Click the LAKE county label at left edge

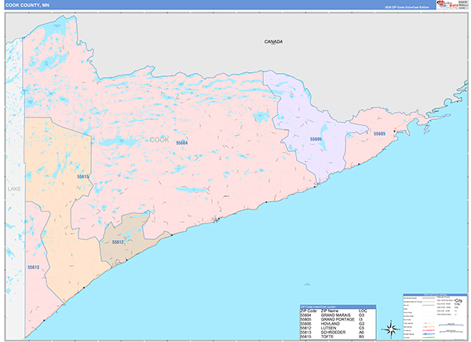tap(13, 190)
